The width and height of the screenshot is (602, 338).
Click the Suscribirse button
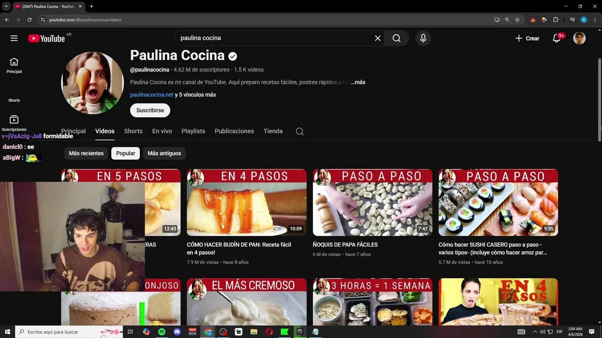tap(150, 110)
